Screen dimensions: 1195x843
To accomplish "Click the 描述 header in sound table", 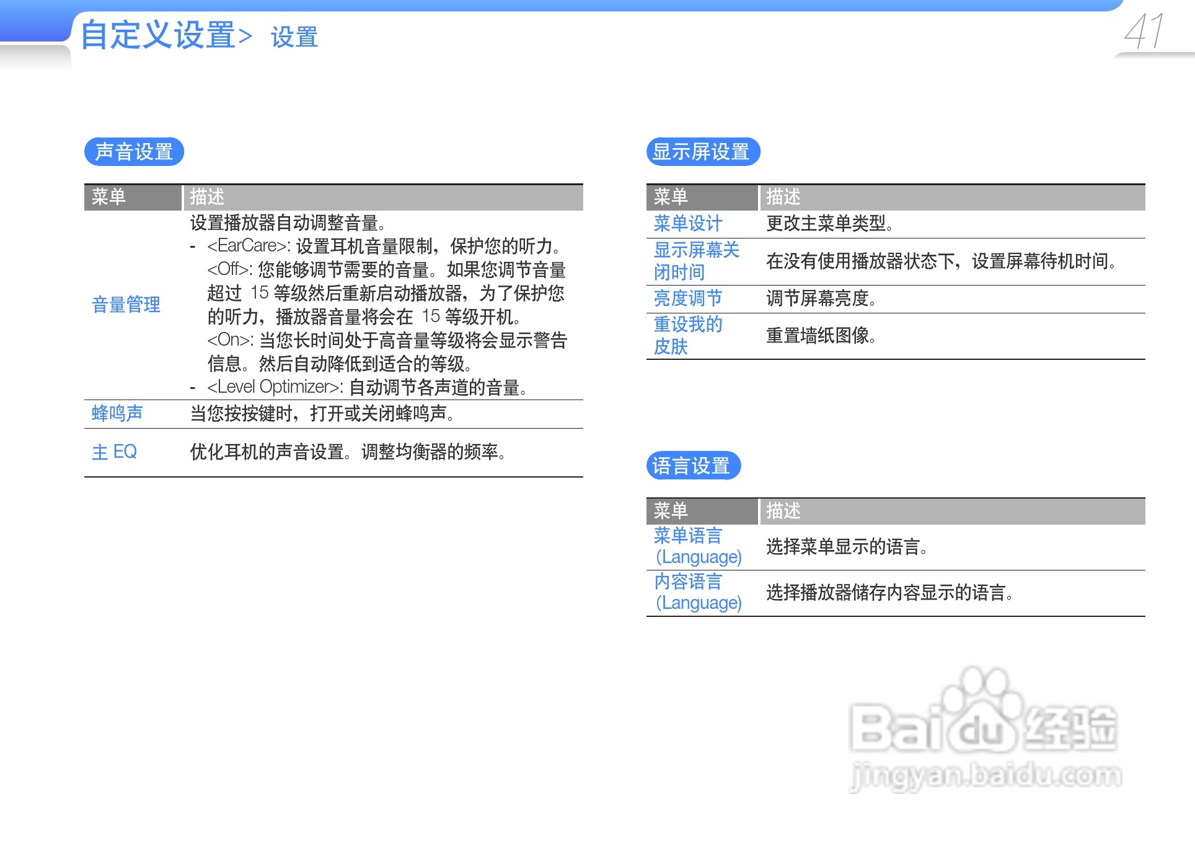I will (207, 197).
